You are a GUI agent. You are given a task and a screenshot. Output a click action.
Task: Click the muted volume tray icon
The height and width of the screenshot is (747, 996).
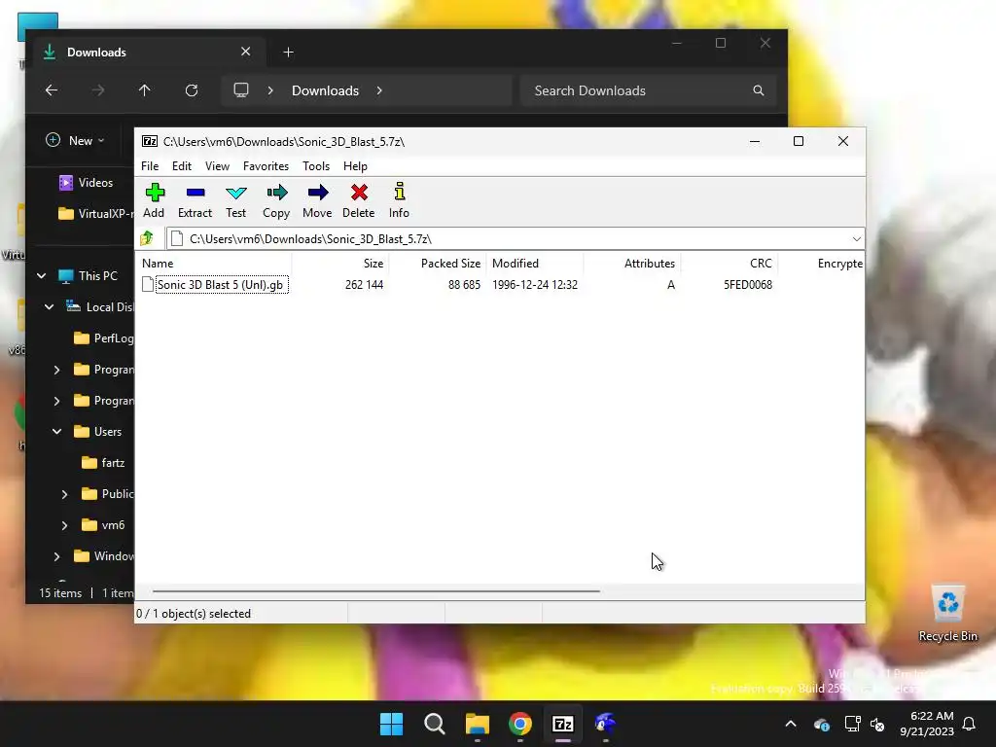point(877,724)
